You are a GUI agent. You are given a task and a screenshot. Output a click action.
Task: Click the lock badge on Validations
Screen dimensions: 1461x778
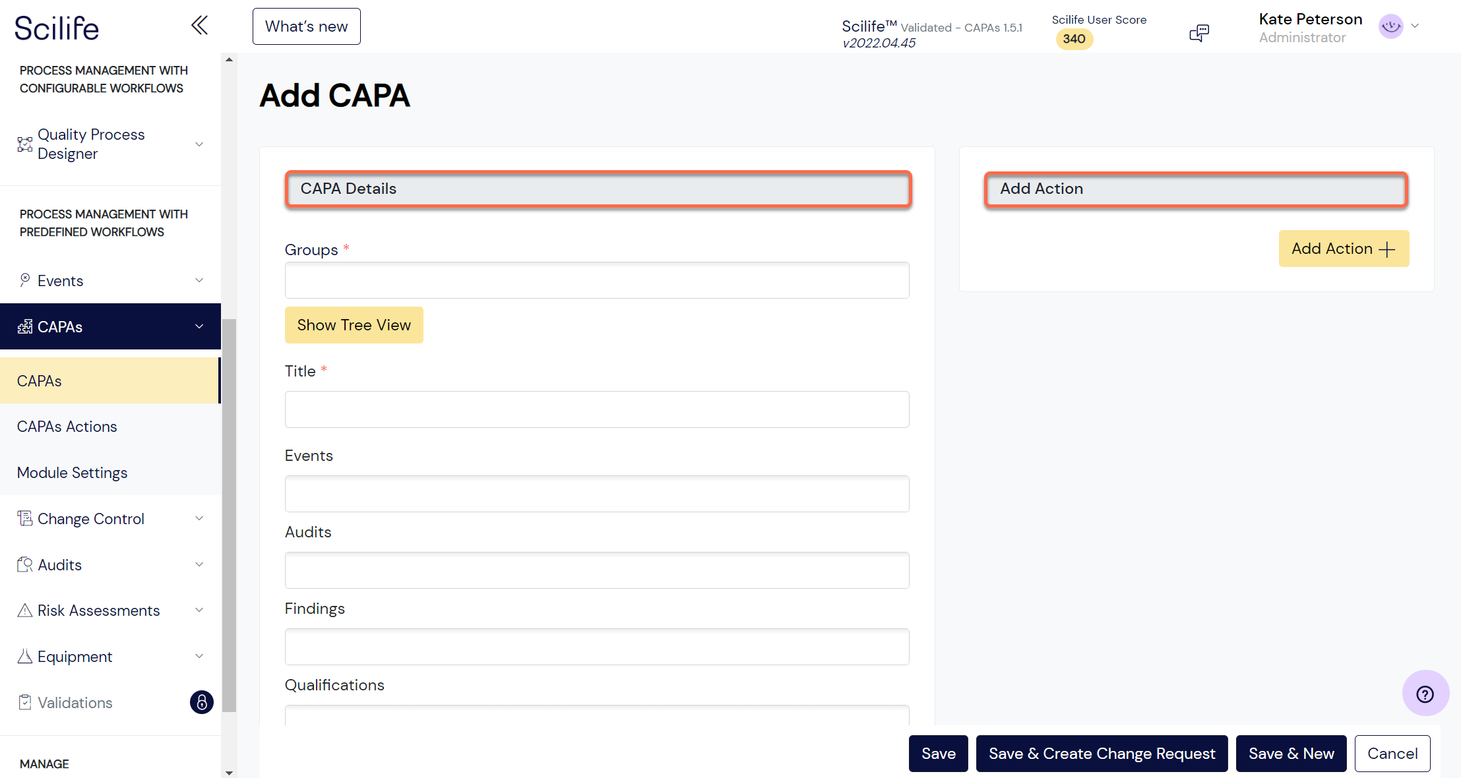pyautogui.click(x=201, y=702)
